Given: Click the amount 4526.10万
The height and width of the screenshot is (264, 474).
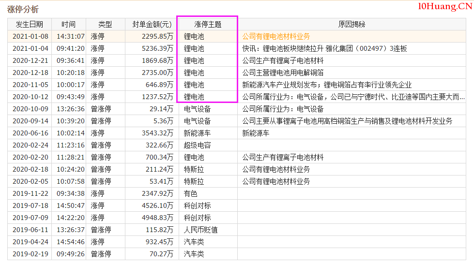Looking at the screenshot, I should coord(157,205).
